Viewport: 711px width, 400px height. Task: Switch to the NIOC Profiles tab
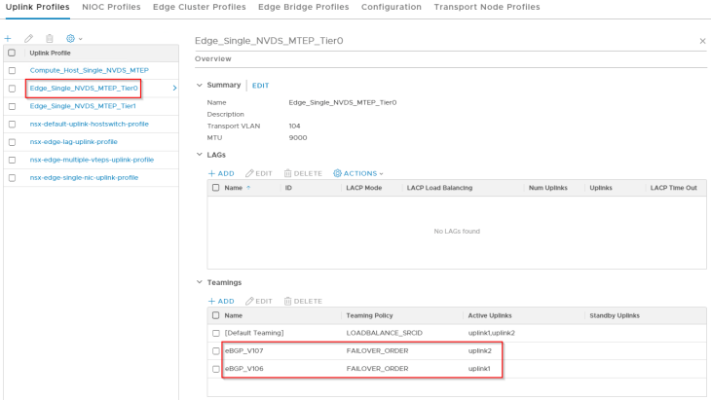[x=111, y=7]
